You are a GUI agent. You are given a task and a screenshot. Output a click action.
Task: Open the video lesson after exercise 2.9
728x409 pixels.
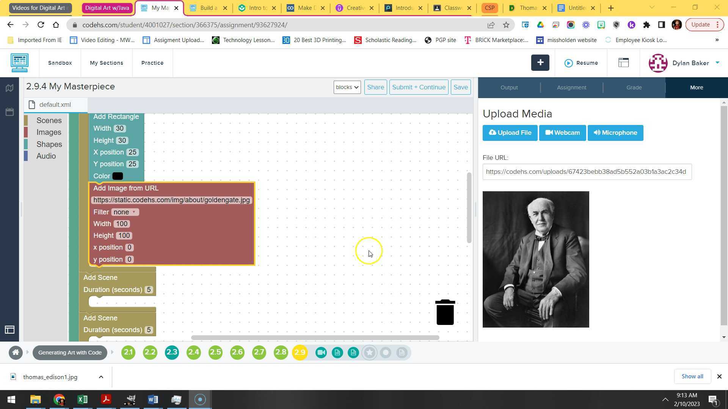(x=321, y=352)
